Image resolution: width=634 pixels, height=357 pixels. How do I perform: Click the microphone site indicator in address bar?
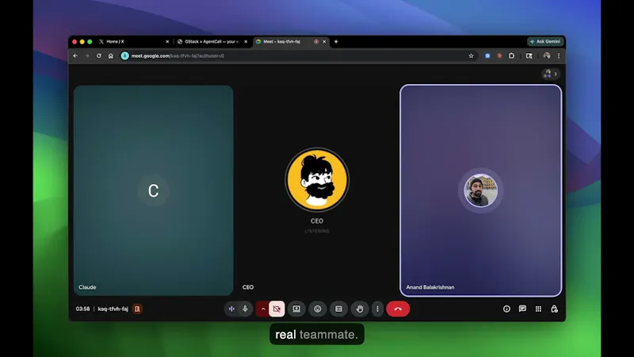tap(125, 56)
